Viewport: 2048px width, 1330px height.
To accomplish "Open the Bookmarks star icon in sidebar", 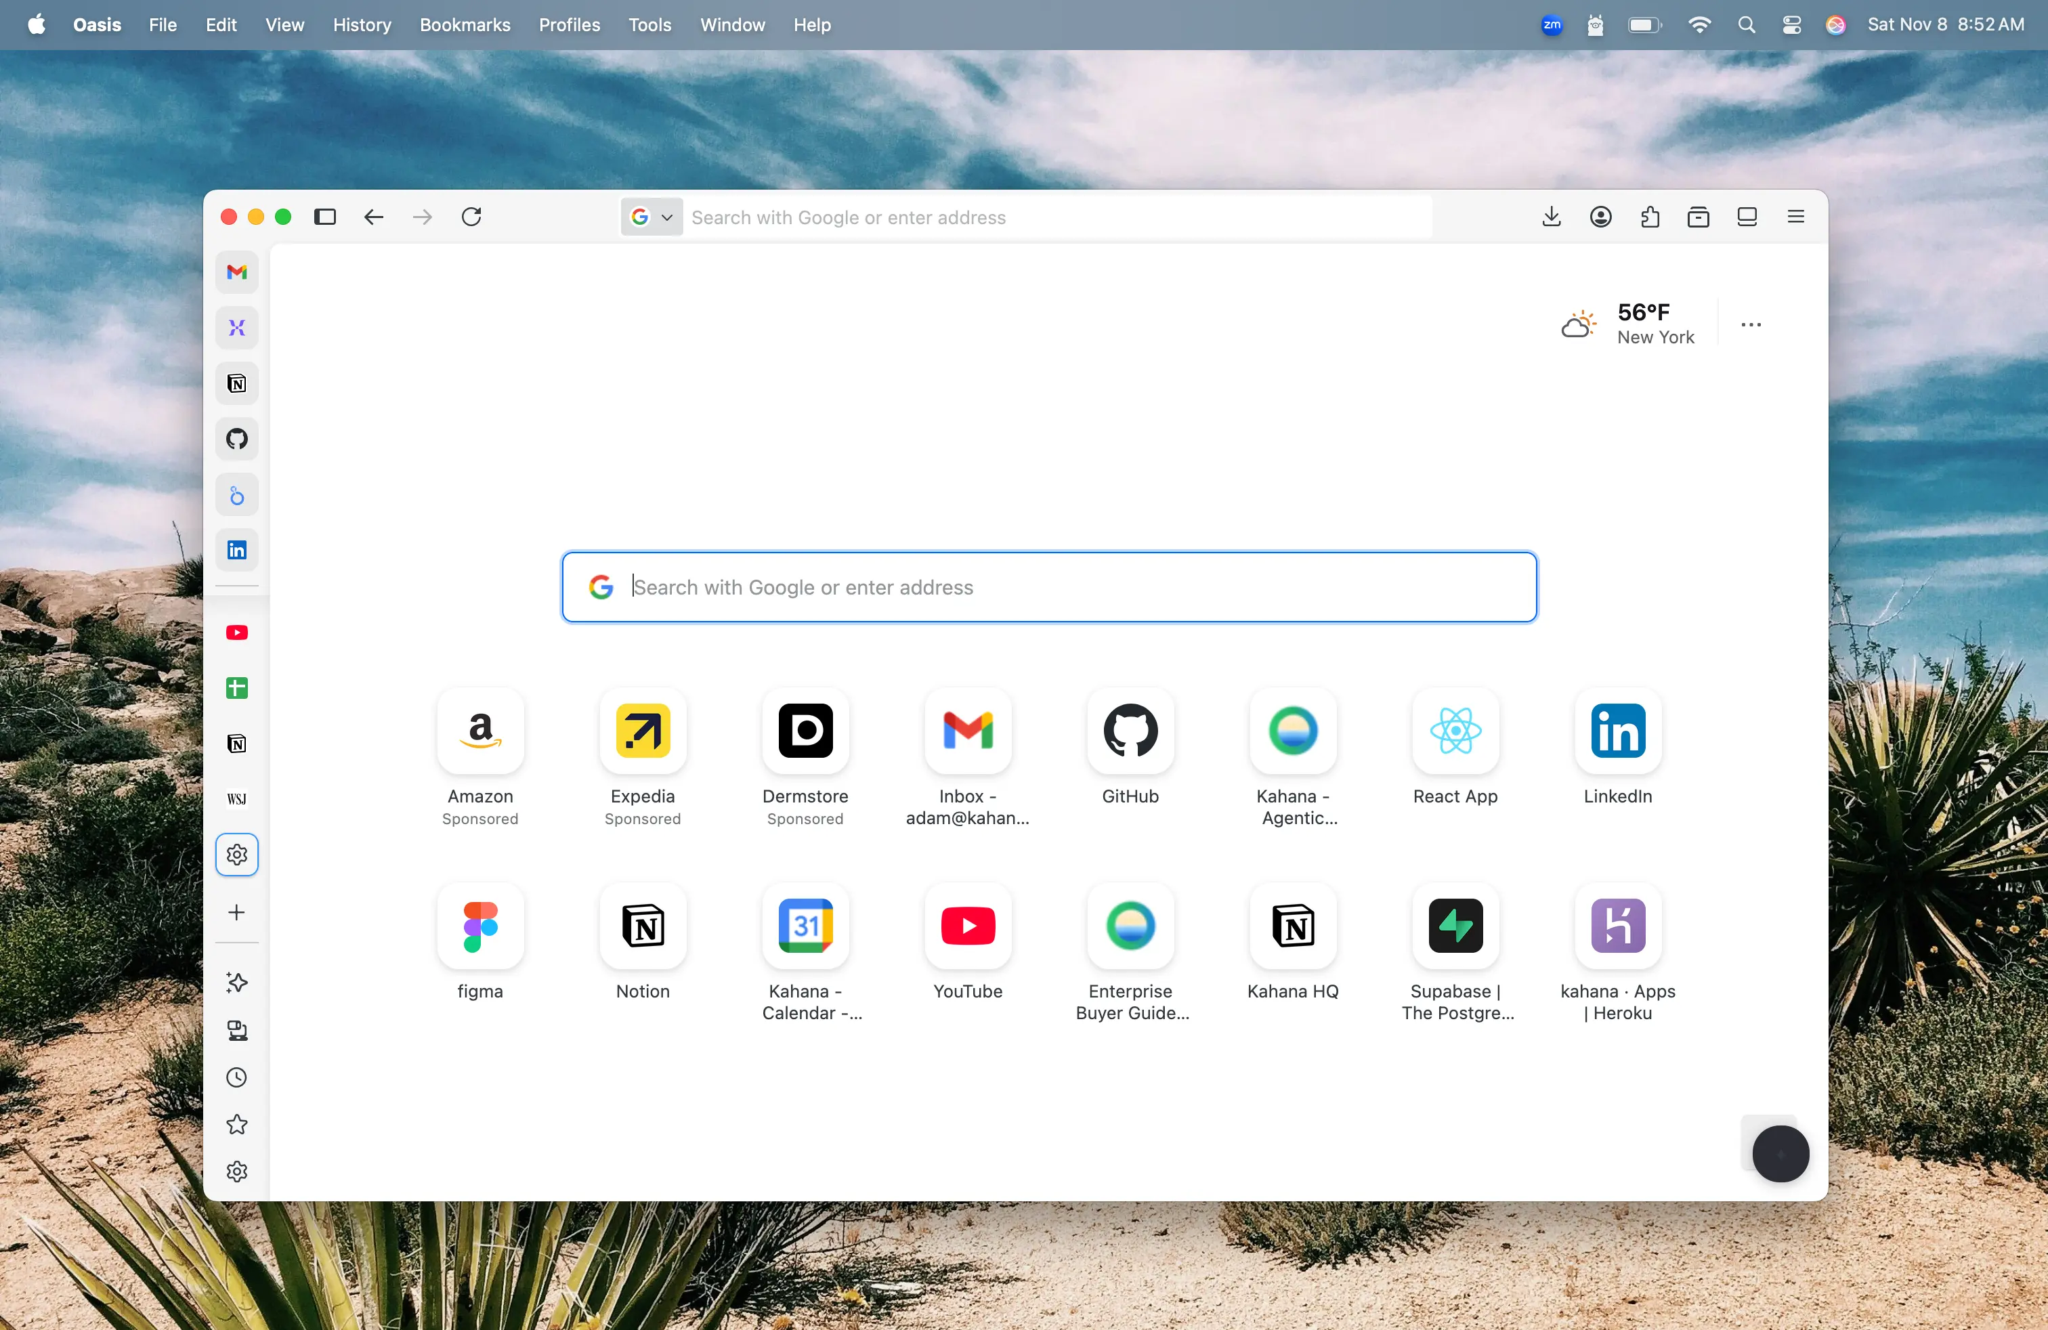I will (x=236, y=1124).
